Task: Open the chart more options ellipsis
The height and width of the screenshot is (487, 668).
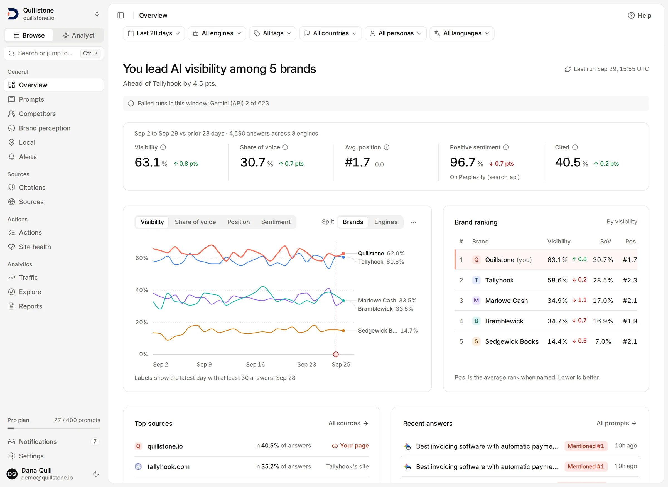Action: pyautogui.click(x=413, y=222)
